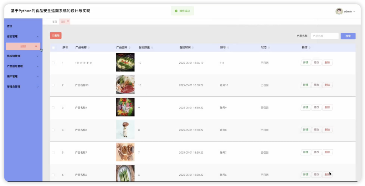Click 详情 for 产品名称7

pos(306,152)
